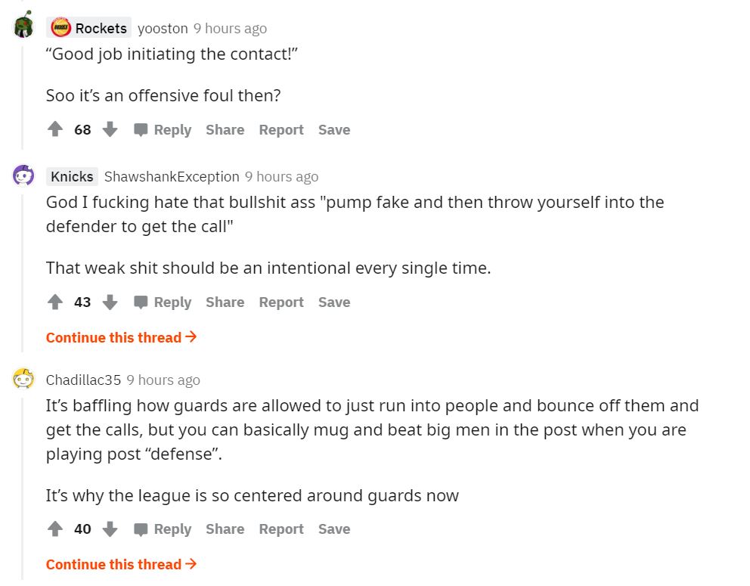The width and height of the screenshot is (750, 586).
Task: Report yooston's comment
Action: coord(281,129)
